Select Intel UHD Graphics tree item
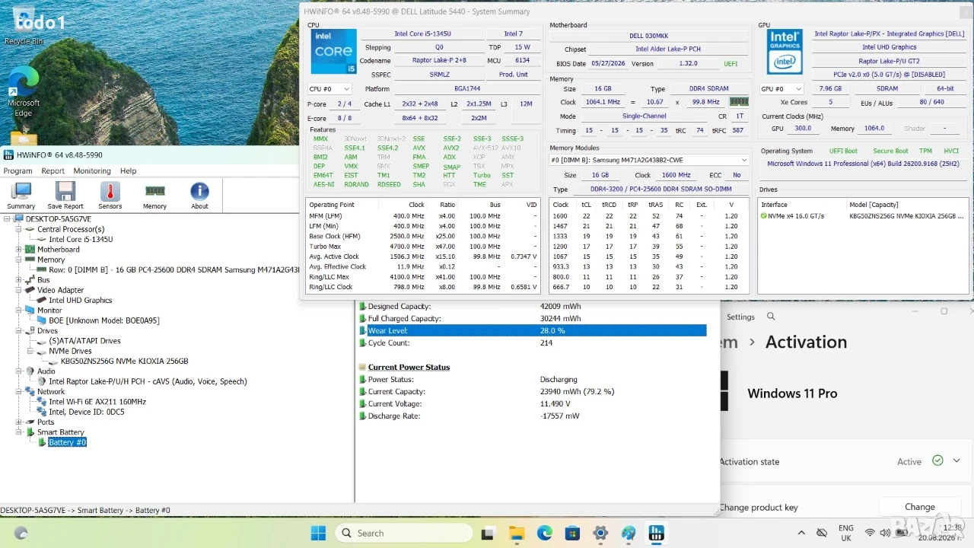974x548 pixels. pyautogui.click(x=81, y=300)
